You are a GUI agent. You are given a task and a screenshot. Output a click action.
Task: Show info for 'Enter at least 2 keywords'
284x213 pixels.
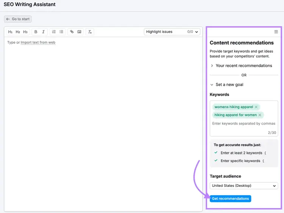pyautogui.click(x=265, y=153)
